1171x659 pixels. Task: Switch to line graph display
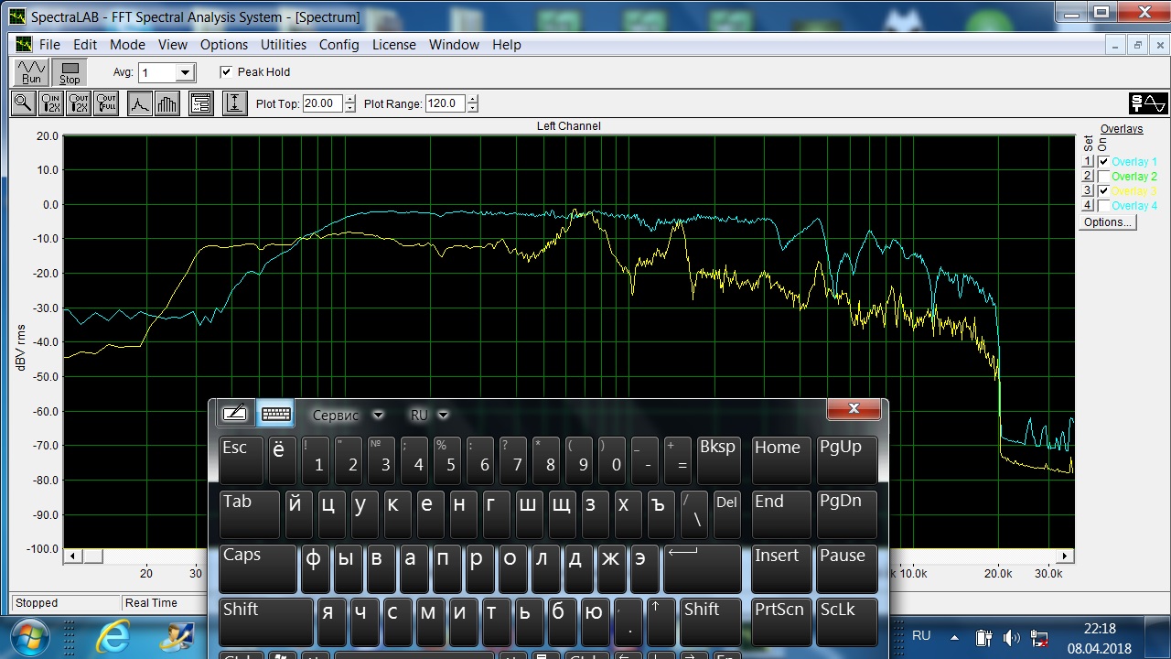(139, 103)
